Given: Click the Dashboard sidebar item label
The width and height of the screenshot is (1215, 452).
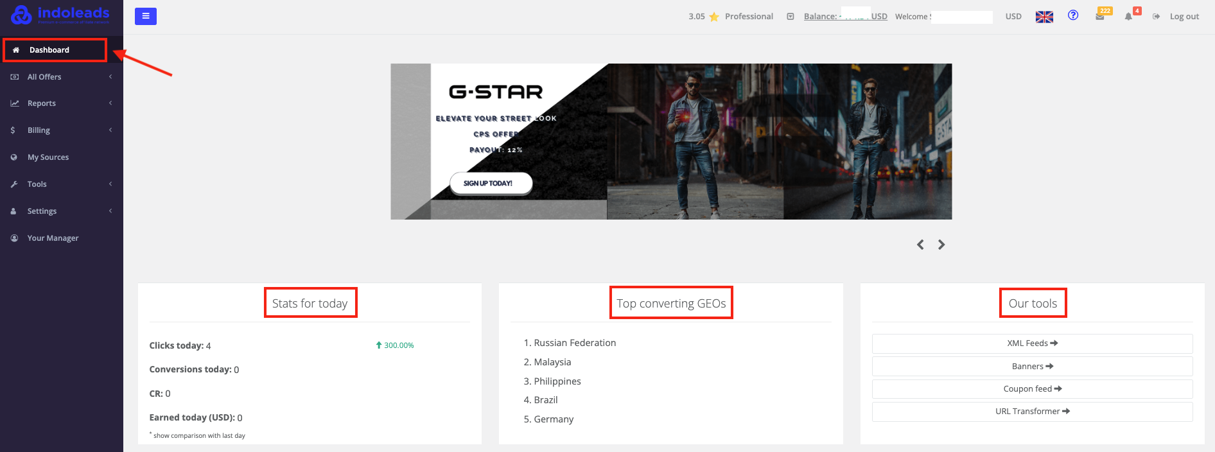Looking at the screenshot, I should pyautogui.click(x=49, y=50).
